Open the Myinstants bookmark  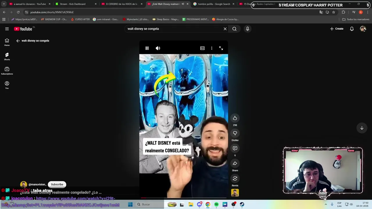click(136, 19)
